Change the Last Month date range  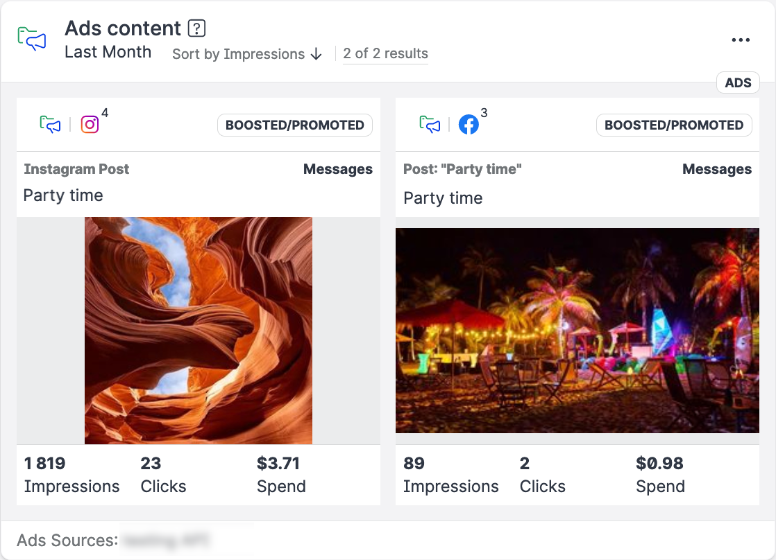(x=108, y=52)
